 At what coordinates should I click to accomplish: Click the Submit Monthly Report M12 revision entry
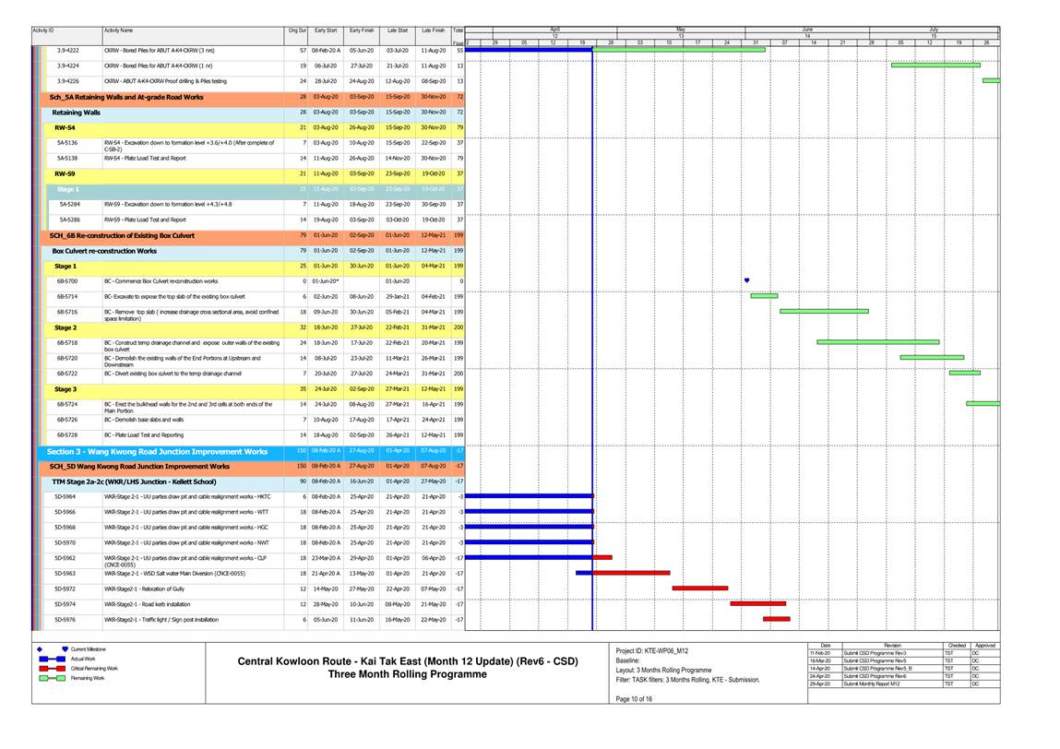[868, 684]
